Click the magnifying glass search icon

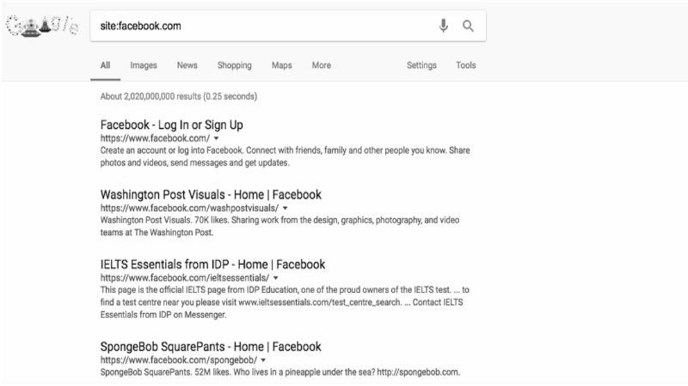[x=468, y=26]
